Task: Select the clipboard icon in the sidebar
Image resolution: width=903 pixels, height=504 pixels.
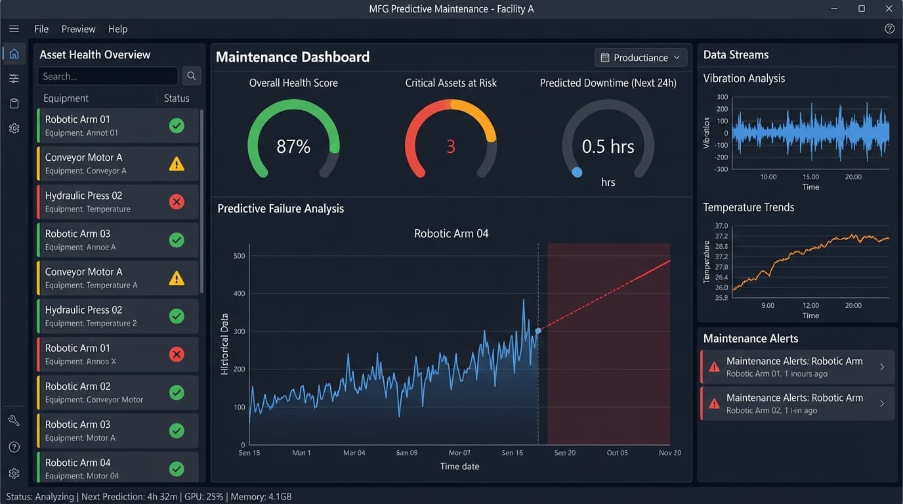Action: [x=14, y=103]
